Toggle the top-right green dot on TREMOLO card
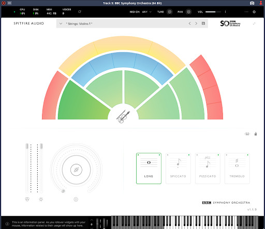The width and height of the screenshot is (265, 229). (248, 155)
